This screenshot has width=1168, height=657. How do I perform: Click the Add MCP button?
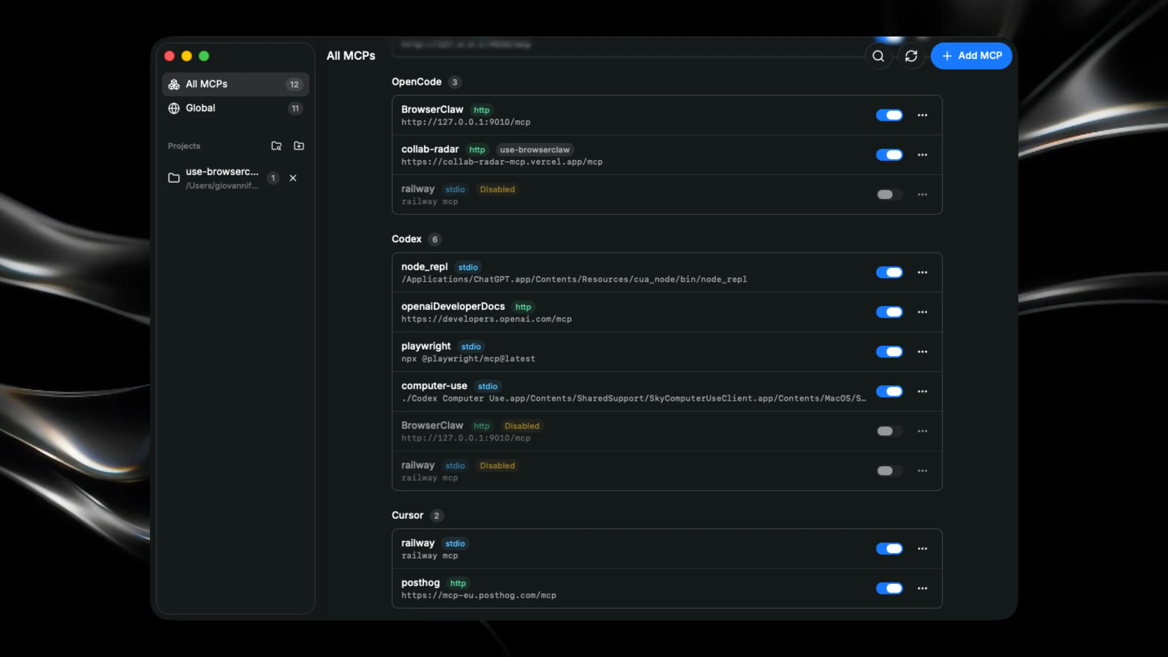[971, 56]
